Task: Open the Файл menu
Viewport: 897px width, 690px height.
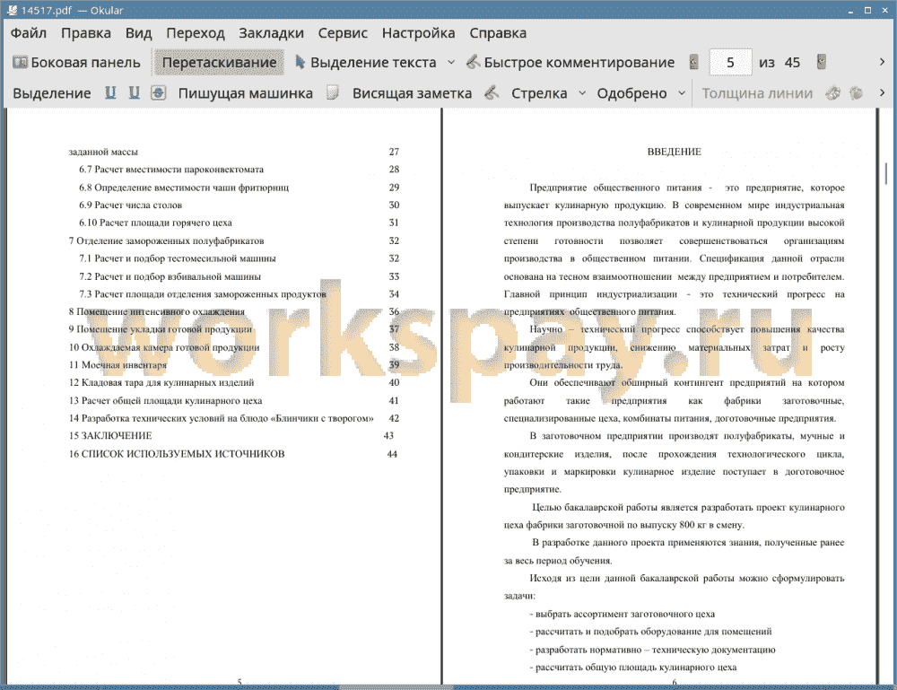Action: pyautogui.click(x=29, y=33)
